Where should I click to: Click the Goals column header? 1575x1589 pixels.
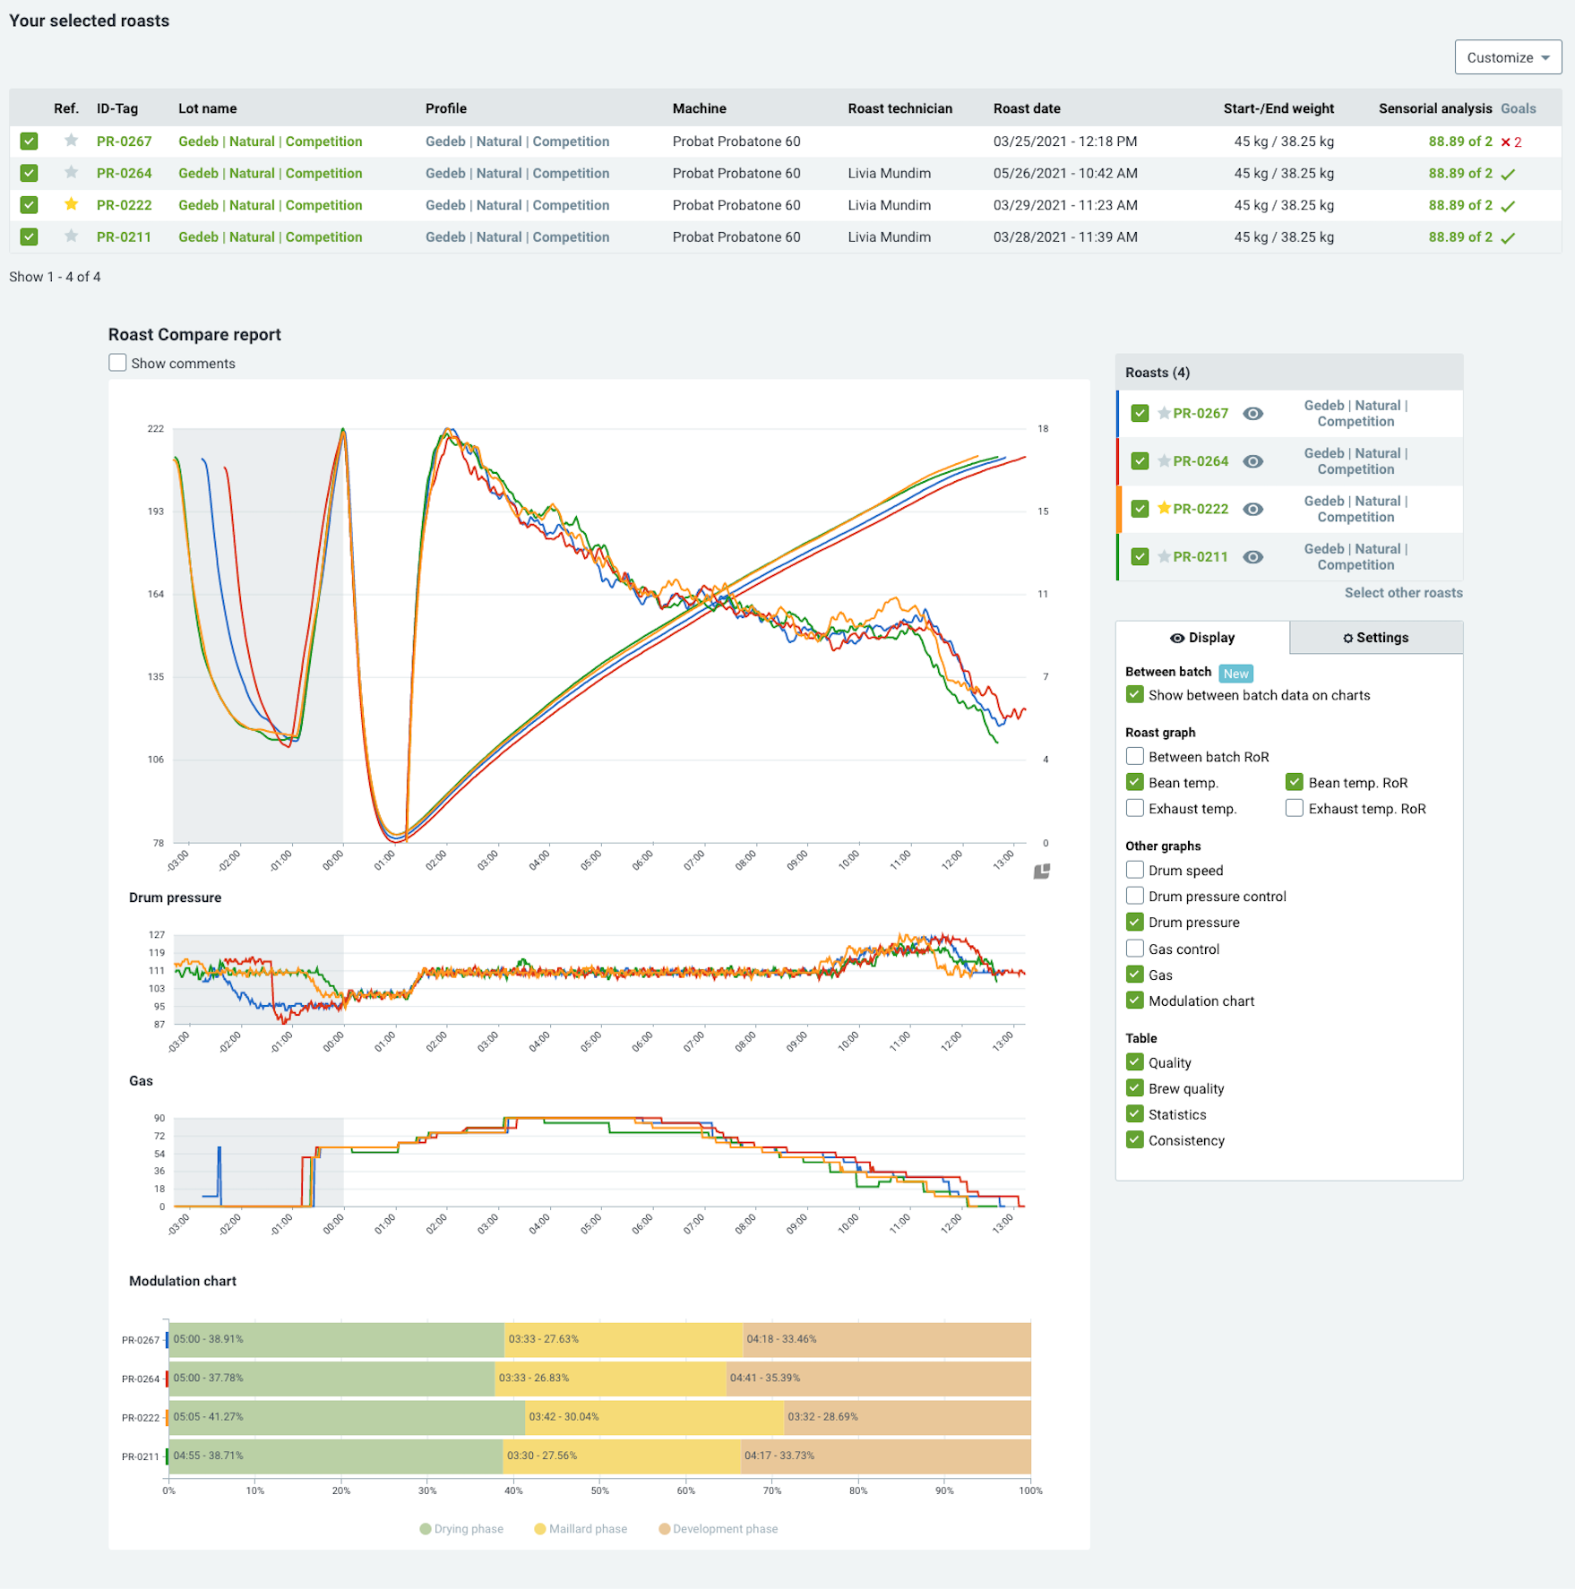pos(1518,108)
